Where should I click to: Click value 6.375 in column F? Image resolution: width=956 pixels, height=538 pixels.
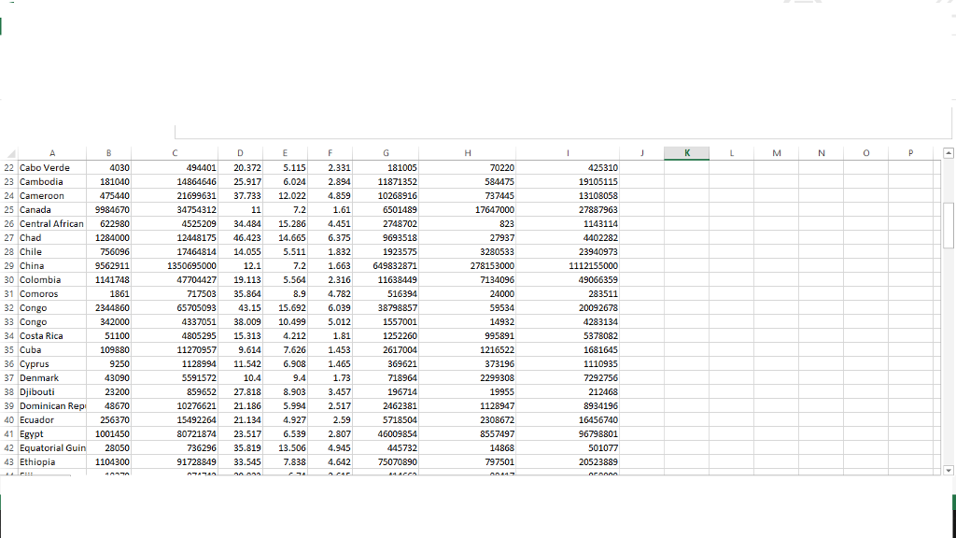coord(330,238)
